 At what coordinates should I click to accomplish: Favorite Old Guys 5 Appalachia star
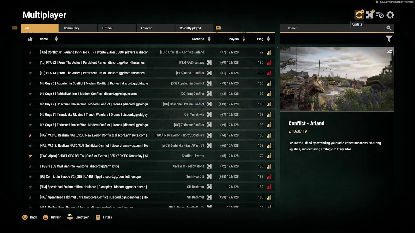pos(30,83)
